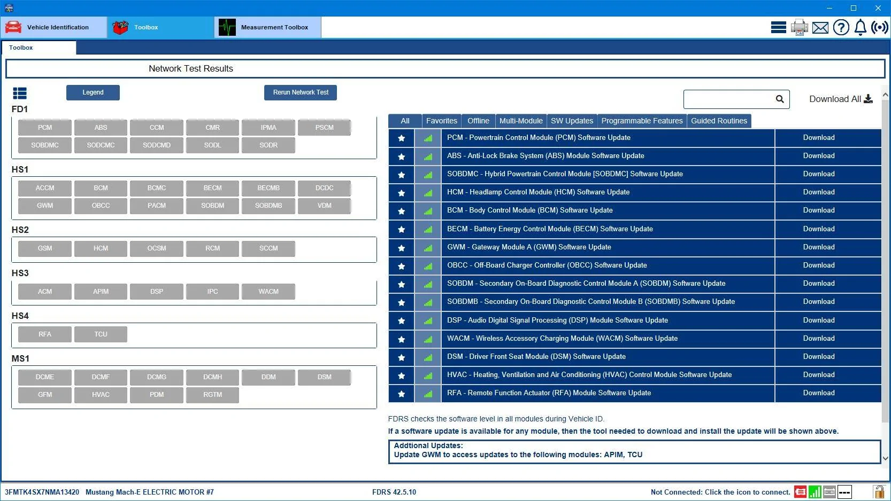Select the All filter tab

tap(405, 121)
